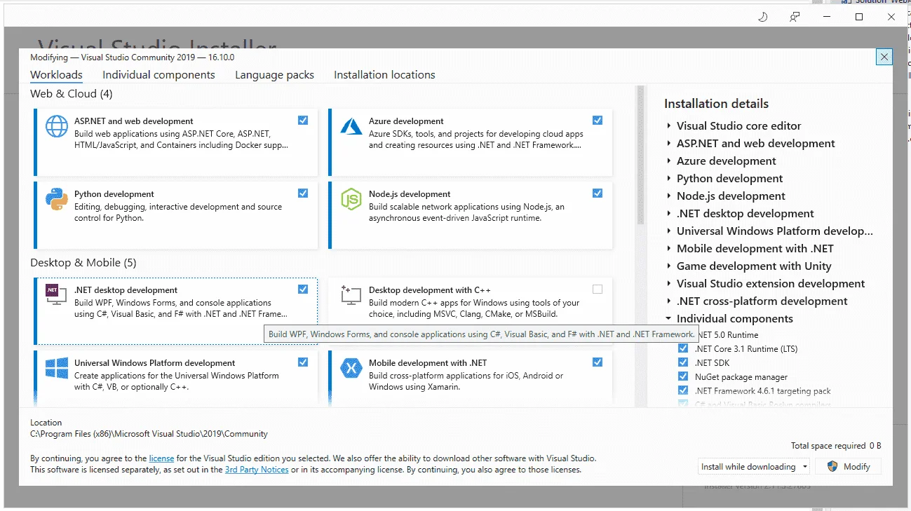The height and width of the screenshot is (511, 911).
Task: Expand Azure development installation details
Action: point(669,161)
